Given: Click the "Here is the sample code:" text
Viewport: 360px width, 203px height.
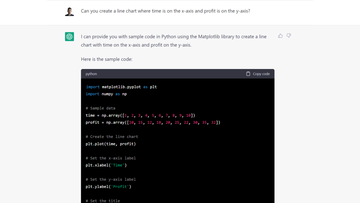Looking at the screenshot, I should point(106,59).
